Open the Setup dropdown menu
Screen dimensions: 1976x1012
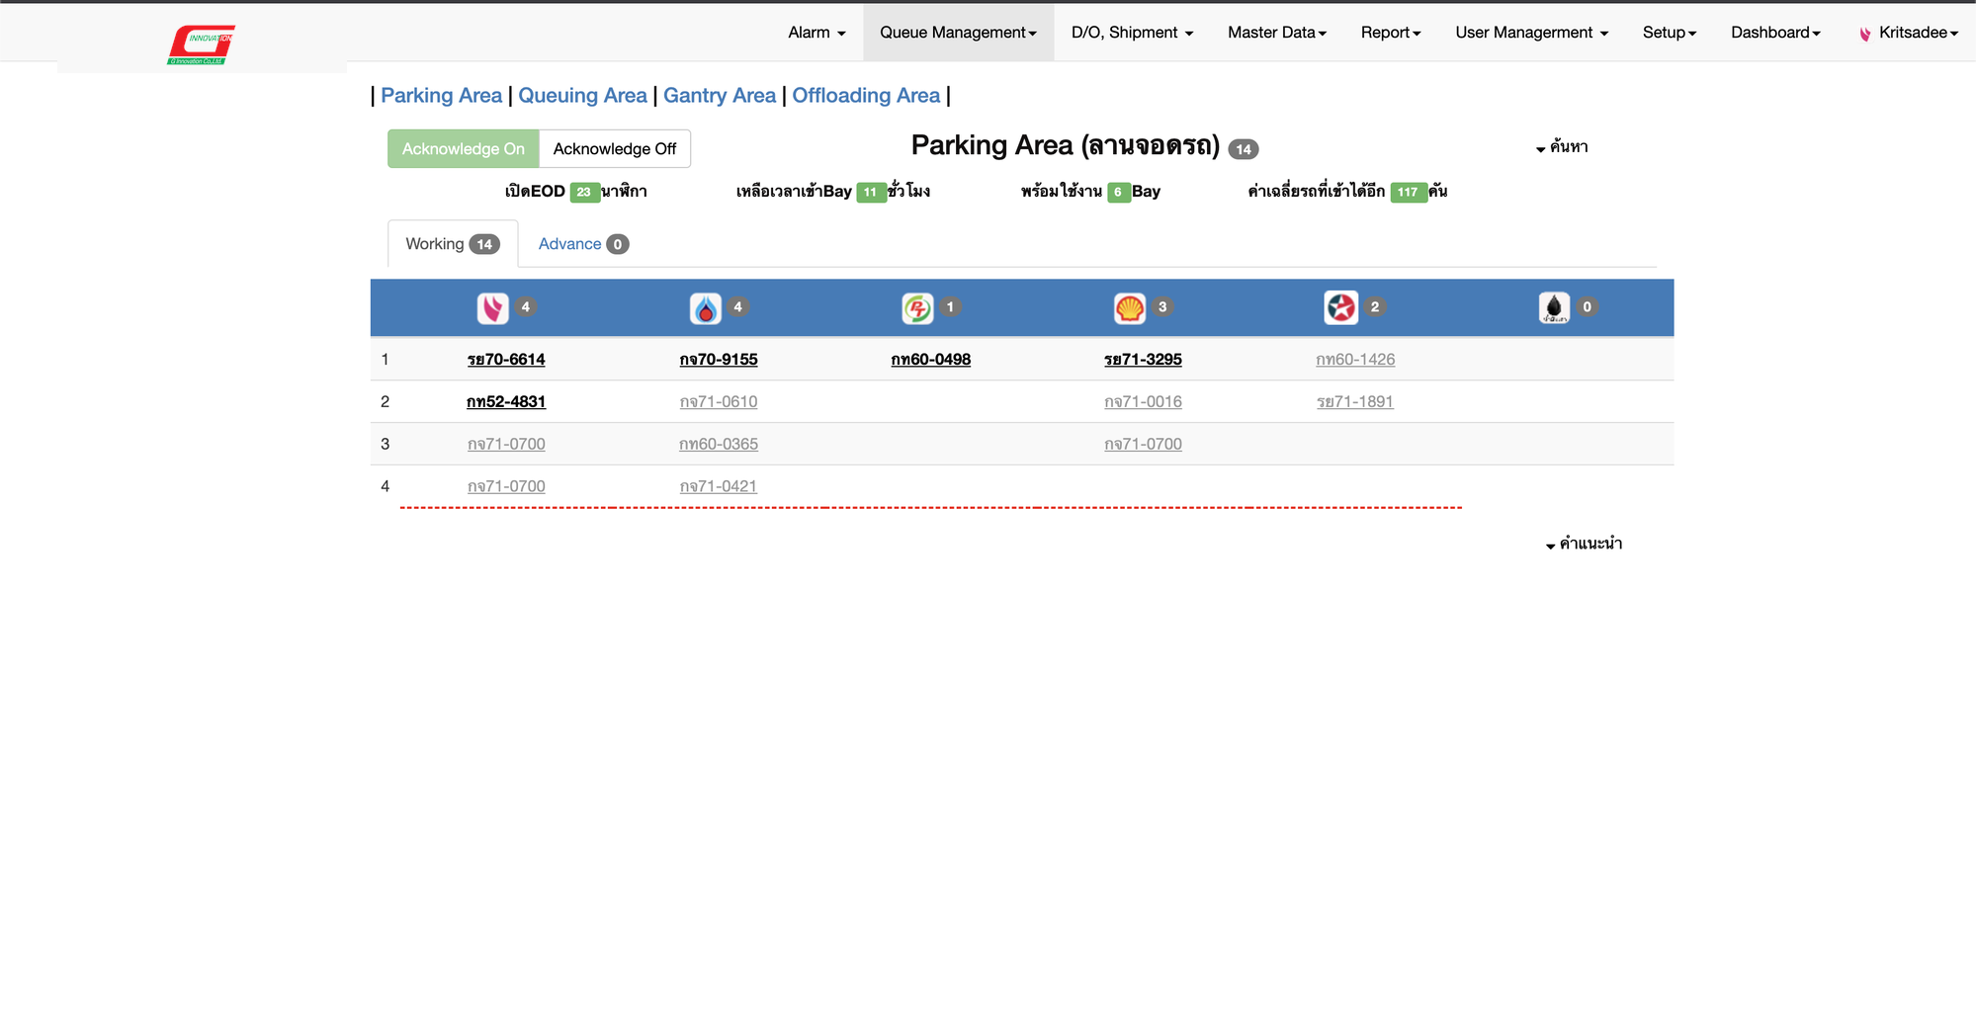[1670, 33]
